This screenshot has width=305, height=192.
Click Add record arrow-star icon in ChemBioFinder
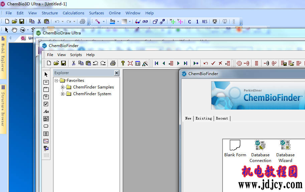pyautogui.click(x=196, y=63)
